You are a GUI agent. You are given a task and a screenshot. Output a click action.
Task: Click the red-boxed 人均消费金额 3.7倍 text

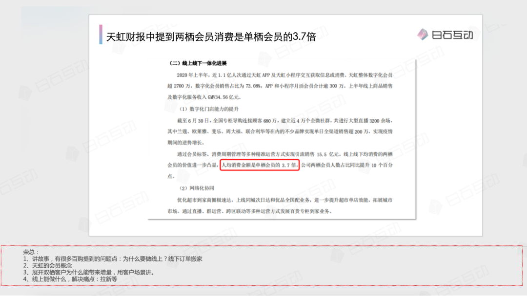[259, 166]
